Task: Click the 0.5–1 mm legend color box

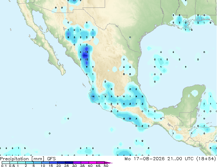Action: pos(14,163)
